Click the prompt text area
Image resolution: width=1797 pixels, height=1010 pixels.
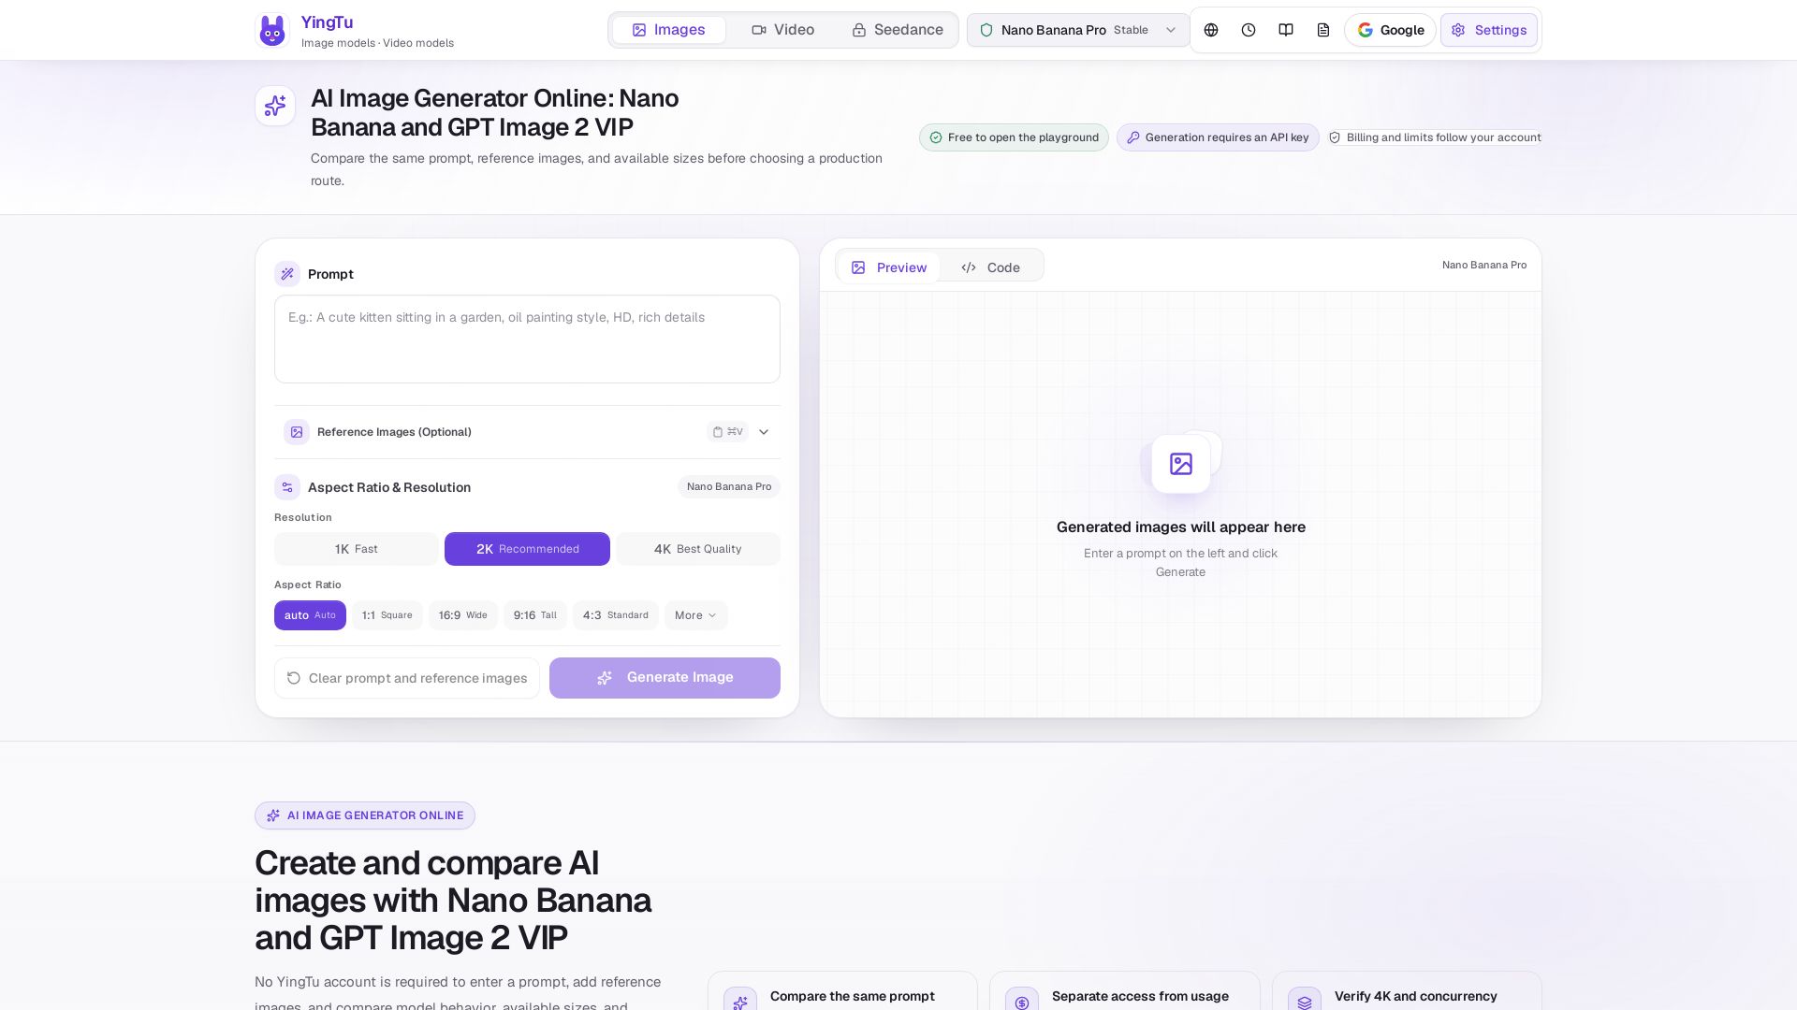527,339
